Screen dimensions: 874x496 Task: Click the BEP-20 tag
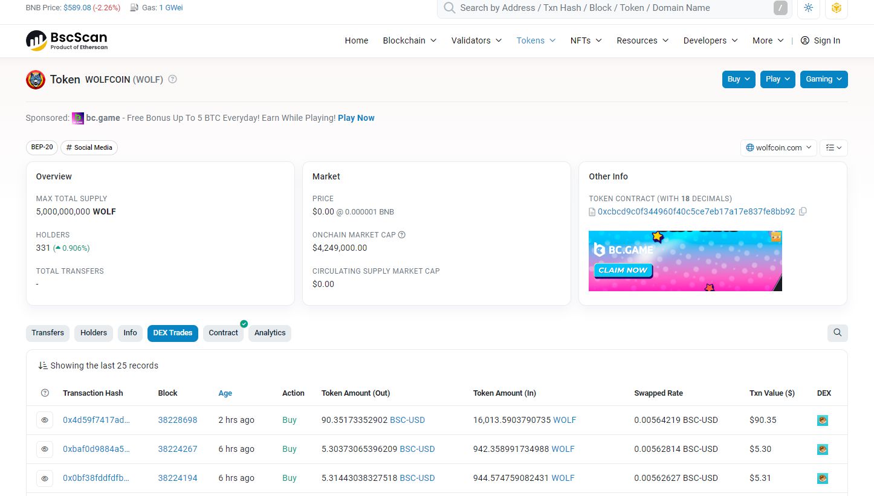point(42,147)
